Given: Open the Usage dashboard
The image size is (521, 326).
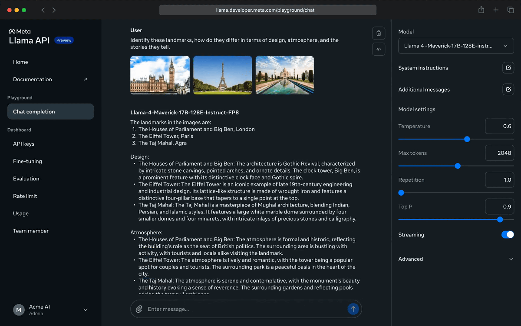Looking at the screenshot, I should (21, 213).
